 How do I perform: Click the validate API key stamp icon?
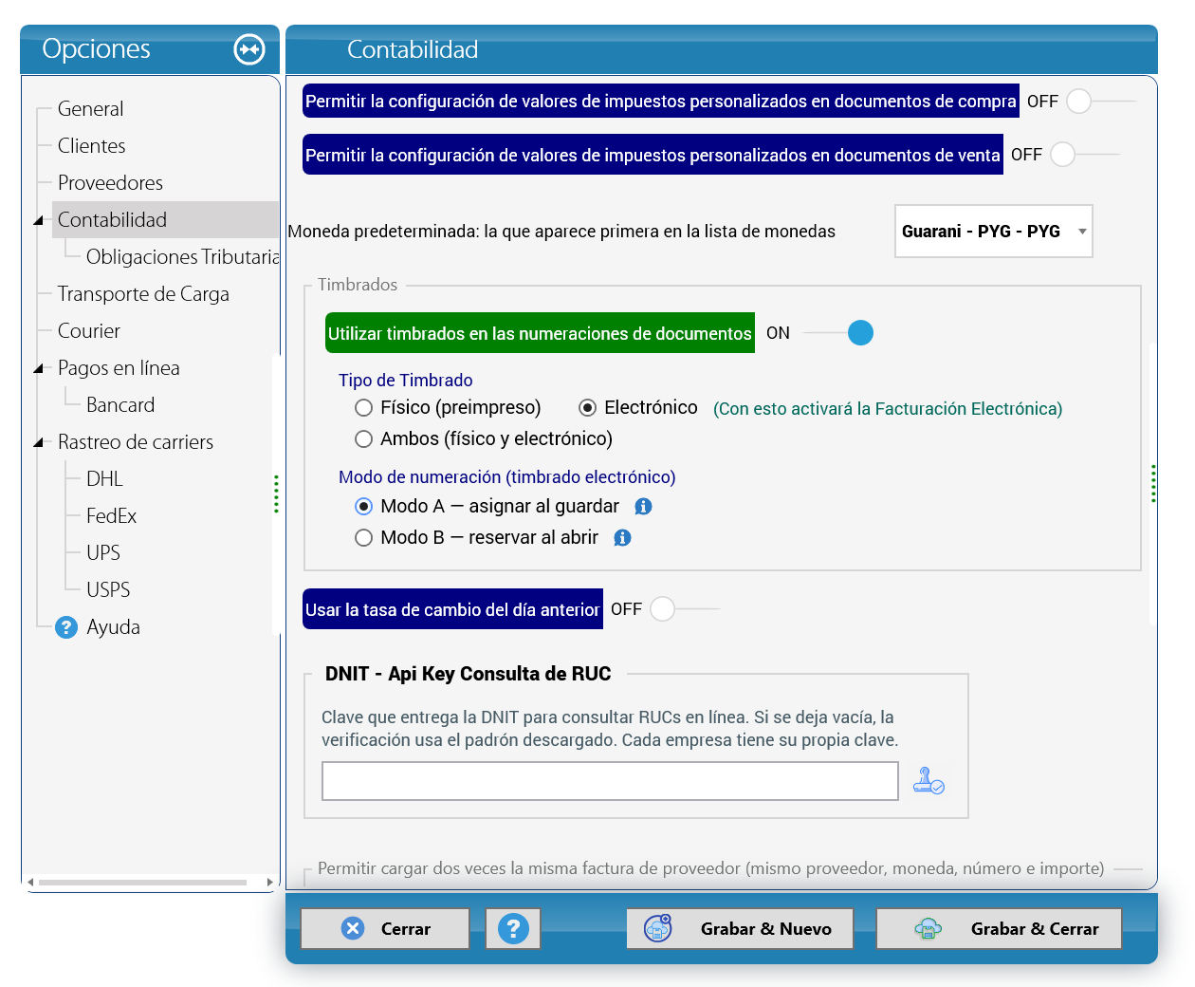coord(928,780)
